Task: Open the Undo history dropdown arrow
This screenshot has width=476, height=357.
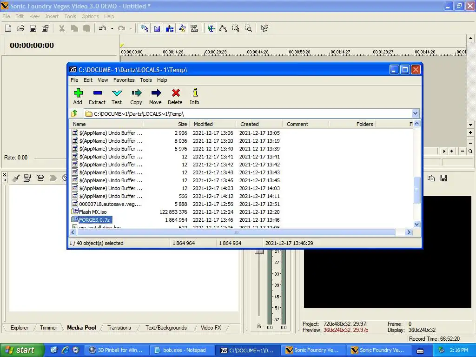Action: [112, 28]
